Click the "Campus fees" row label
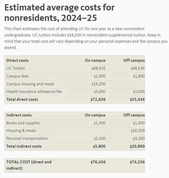Viewport: 169px width, 178px height. coord(18,76)
